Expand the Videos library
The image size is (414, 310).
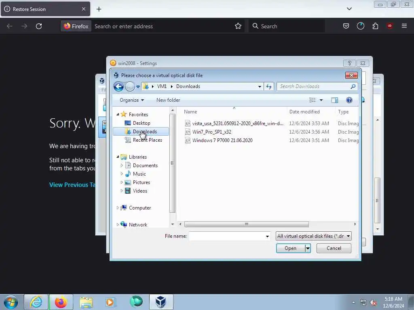tap(122, 191)
